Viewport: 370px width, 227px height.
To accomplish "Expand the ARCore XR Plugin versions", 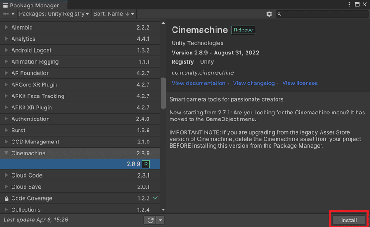I will pos(6,84).
